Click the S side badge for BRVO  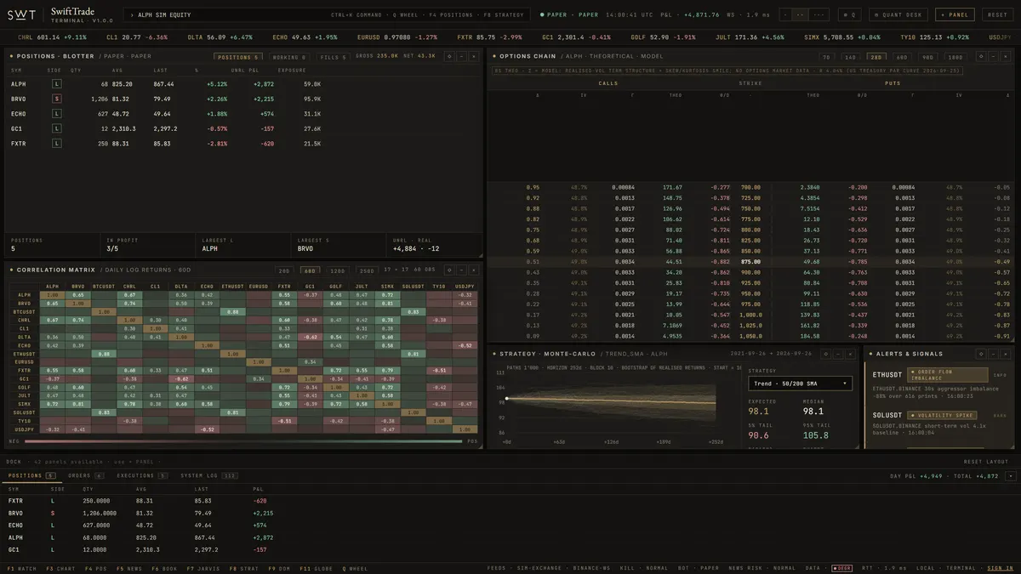(x=57, y=99)
